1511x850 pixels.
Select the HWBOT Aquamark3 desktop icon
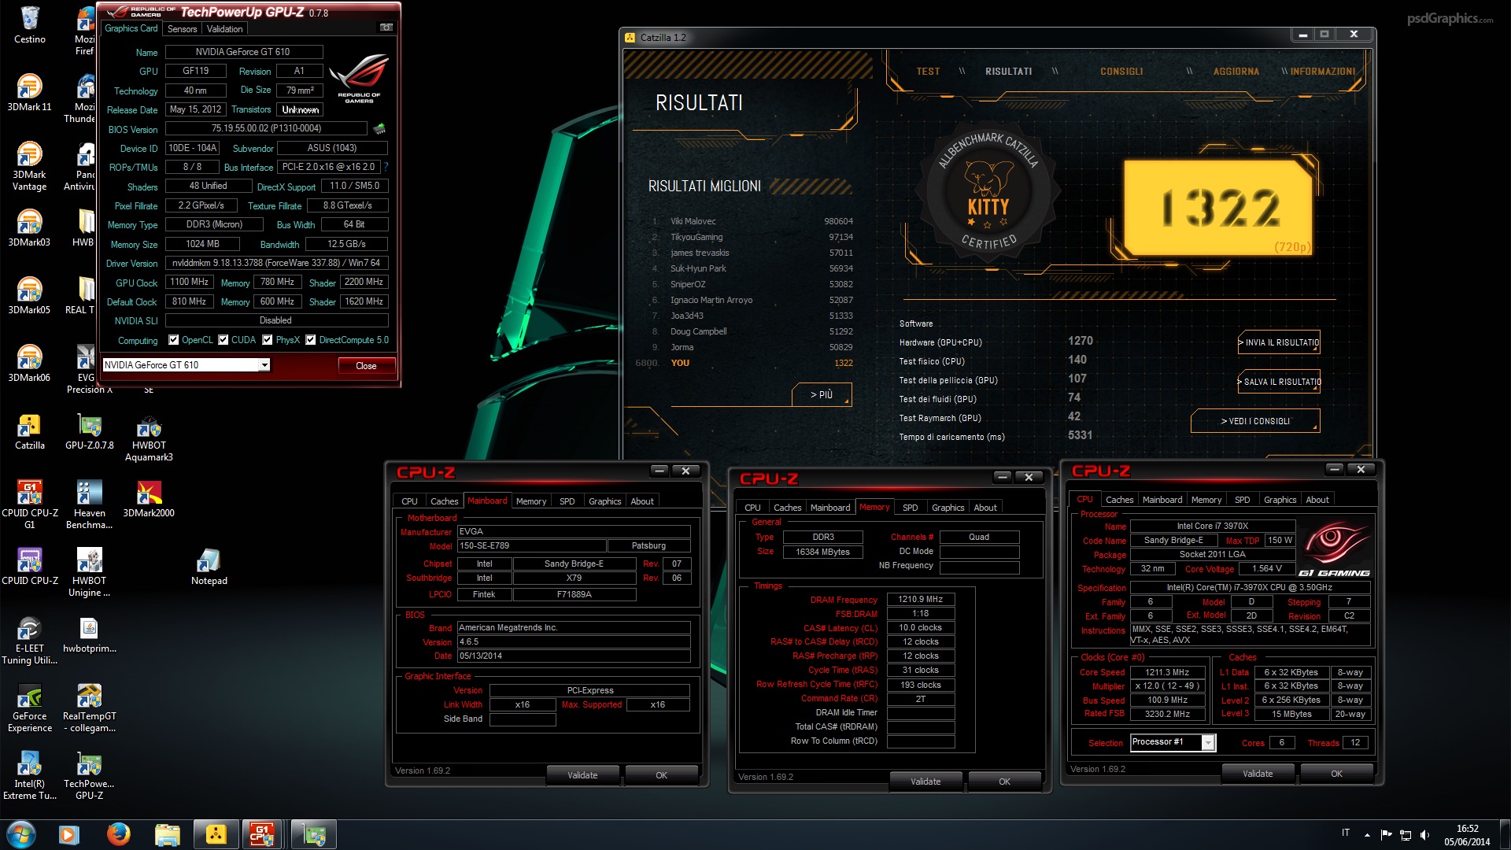150,437
